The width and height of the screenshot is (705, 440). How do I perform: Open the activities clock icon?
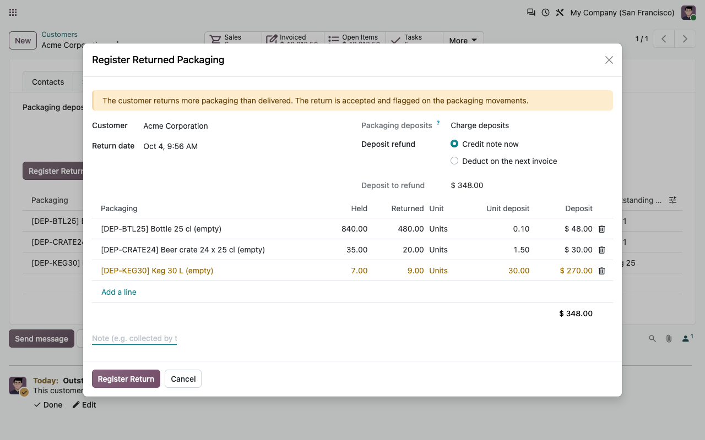click(545, 12)
